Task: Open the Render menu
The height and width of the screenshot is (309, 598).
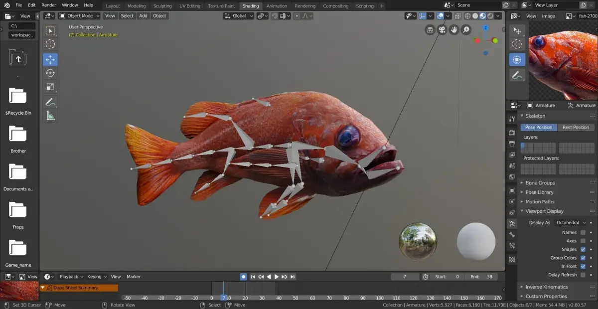Action: click(x=49, y=5)
